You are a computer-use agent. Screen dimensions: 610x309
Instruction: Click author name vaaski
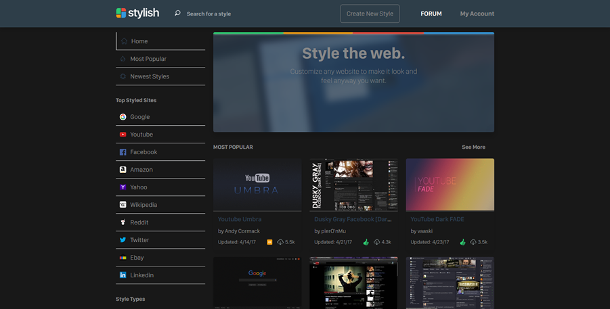click(x=424, y=231)
